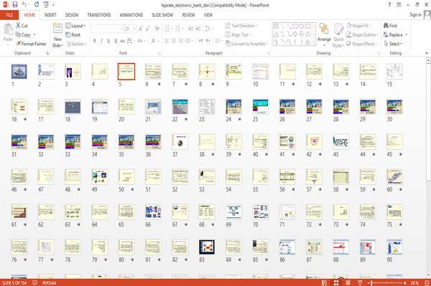Viewport: 431px width, 286px height.
Task: Open the Layout dropdown
Action: (75, 26)
